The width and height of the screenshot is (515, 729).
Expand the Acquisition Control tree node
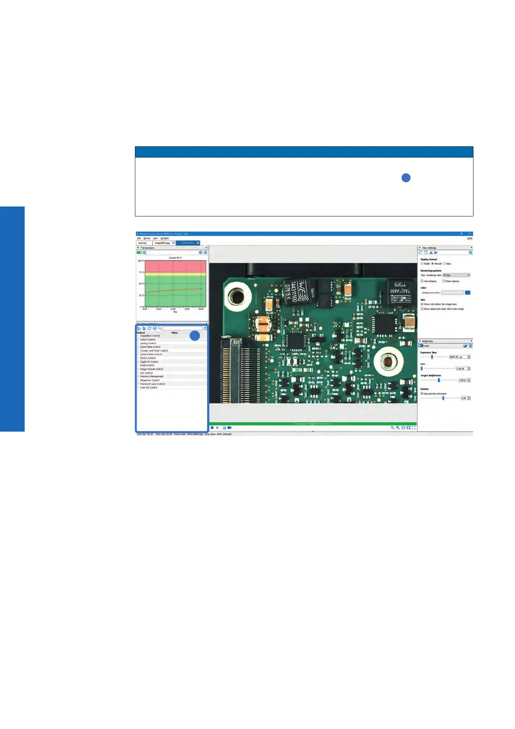tap(138, 336)
